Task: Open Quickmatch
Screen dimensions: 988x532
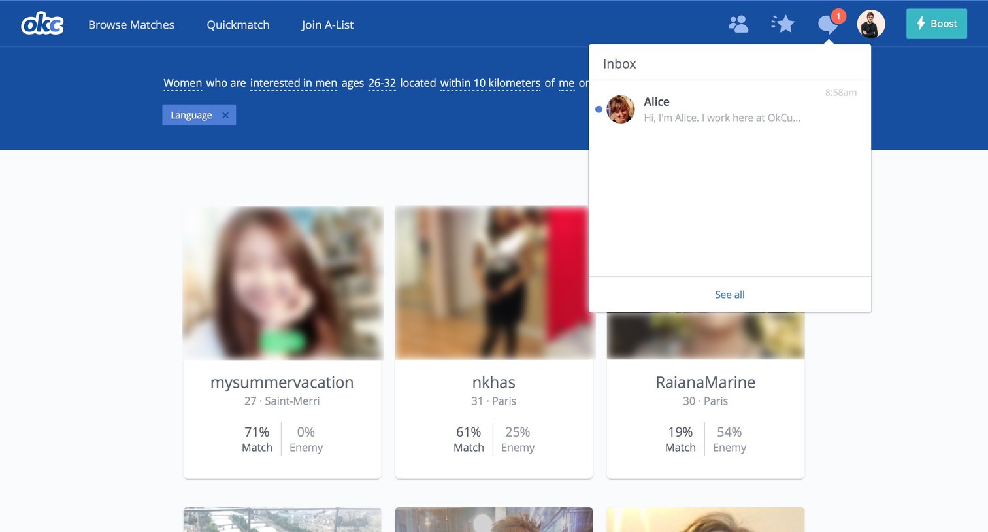Action: click(x=238, y=25)
